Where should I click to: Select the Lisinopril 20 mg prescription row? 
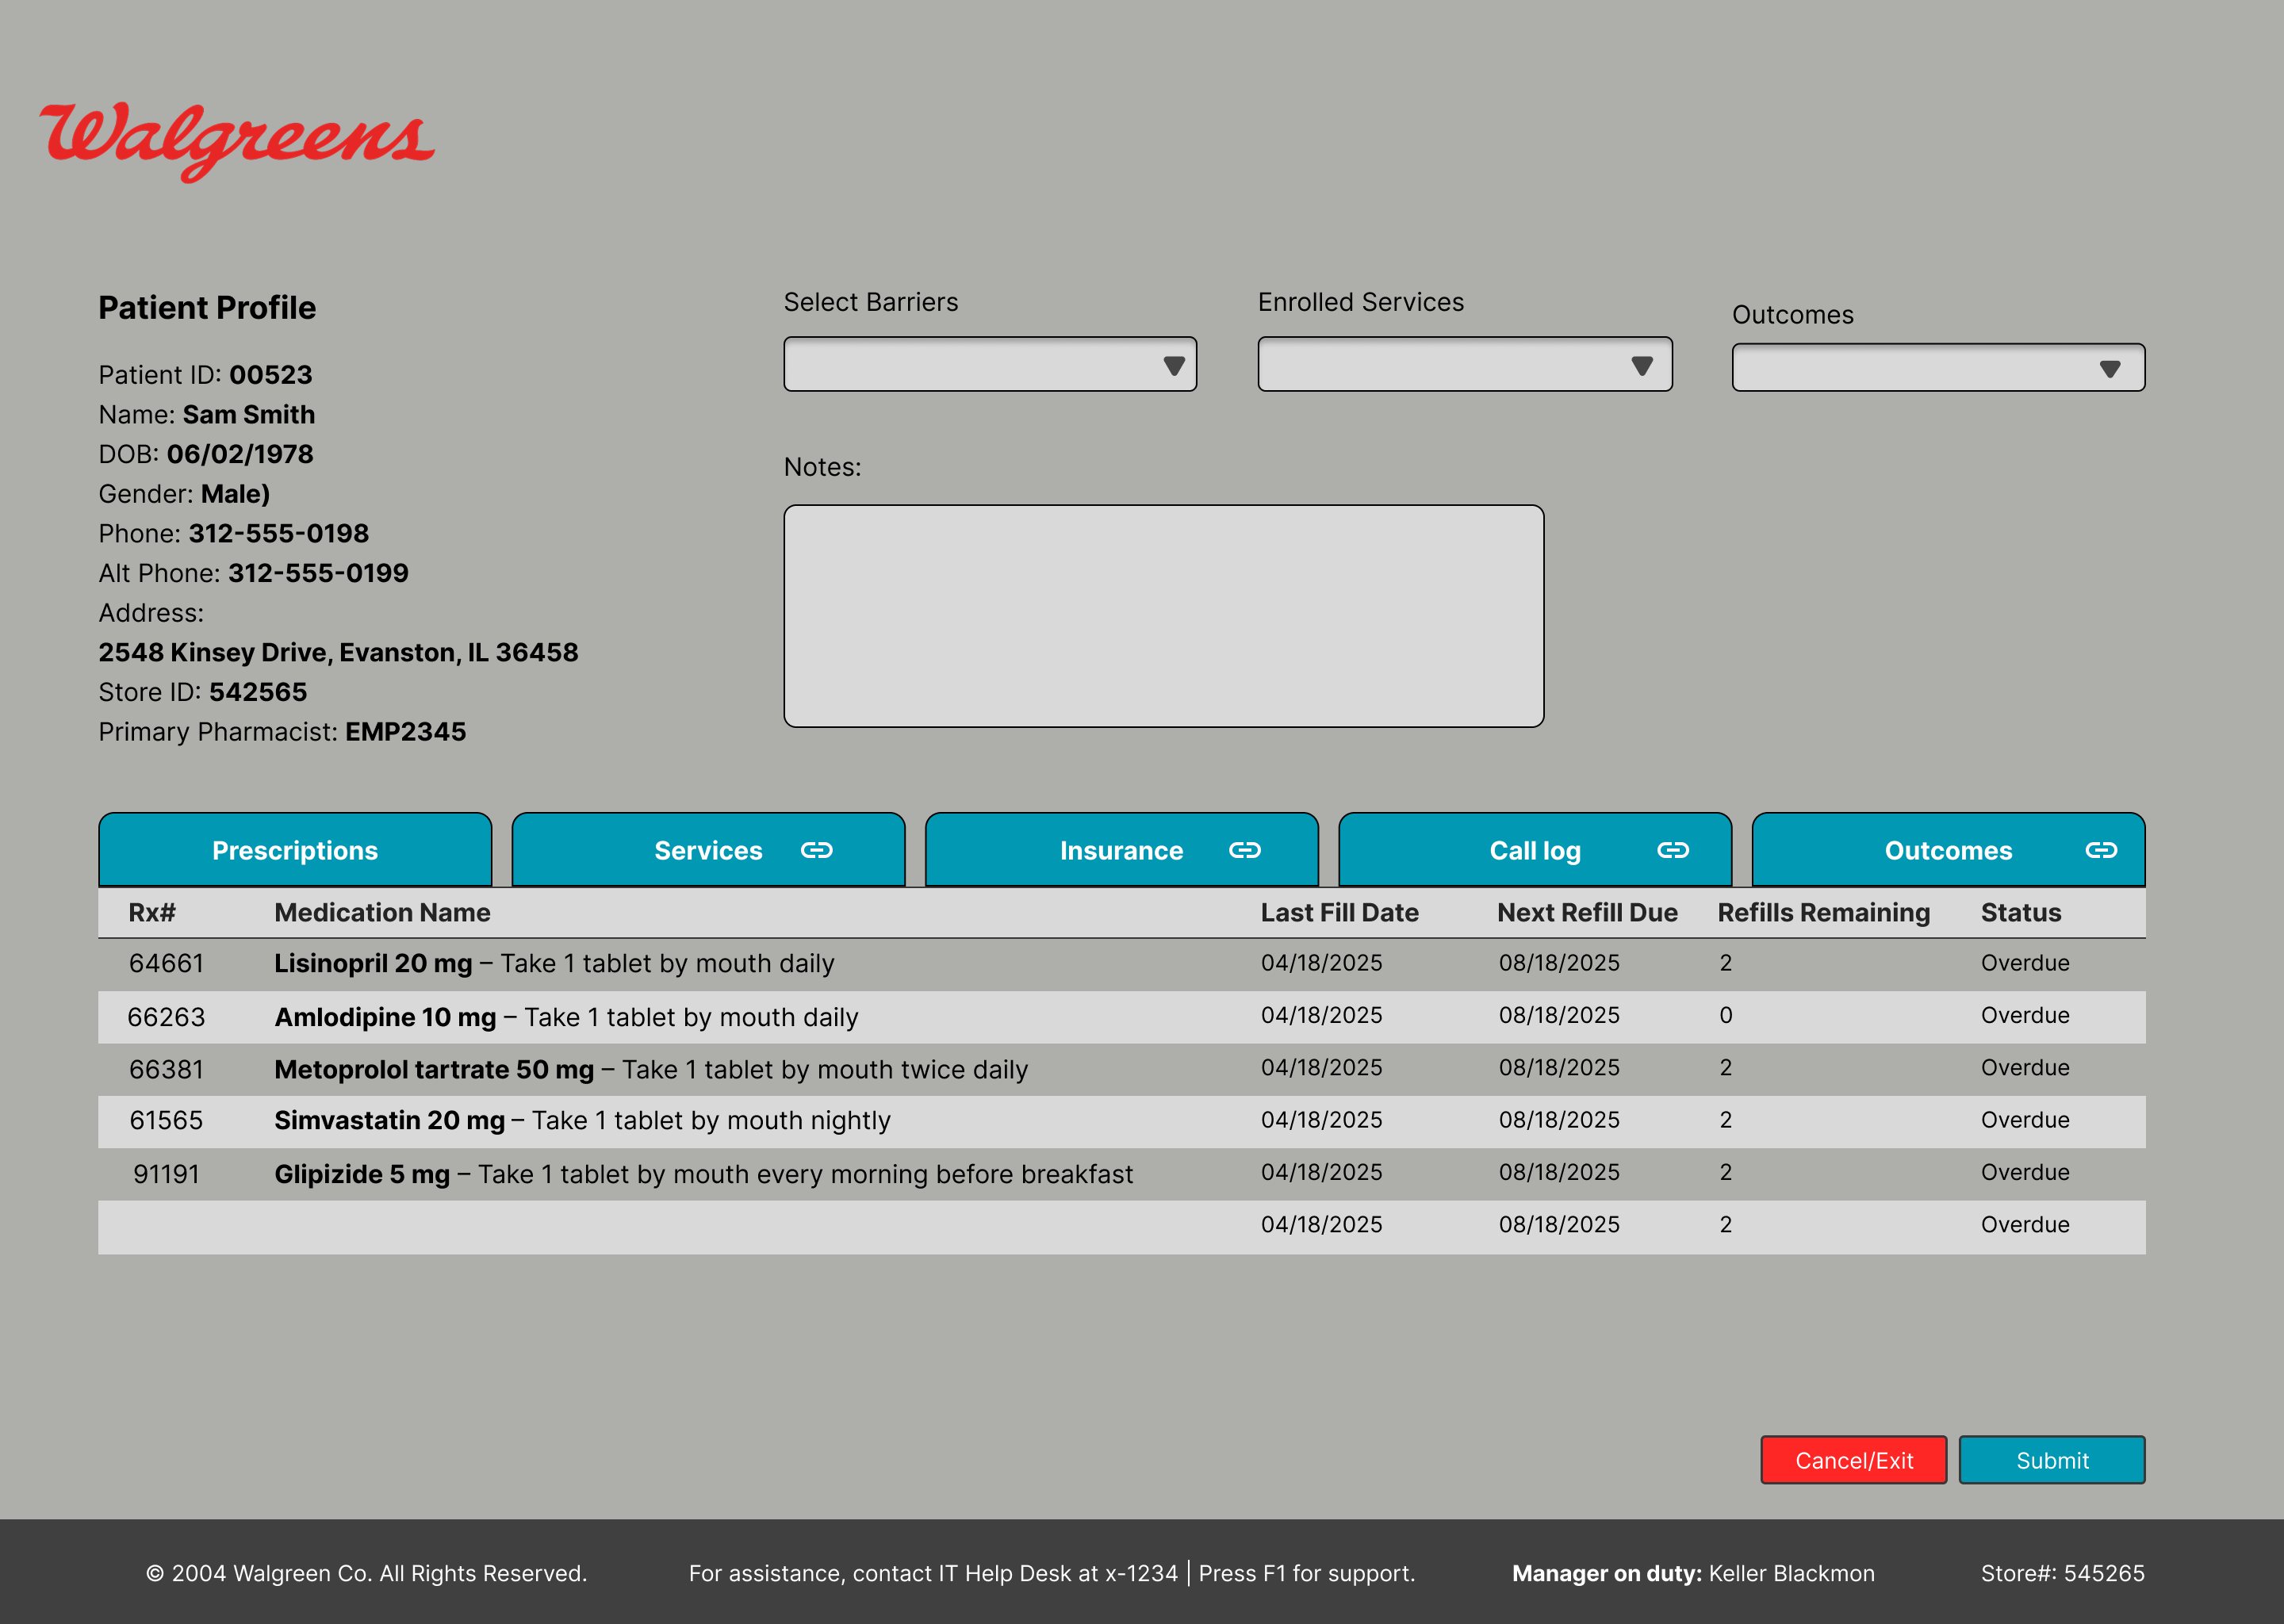(700, 963)
